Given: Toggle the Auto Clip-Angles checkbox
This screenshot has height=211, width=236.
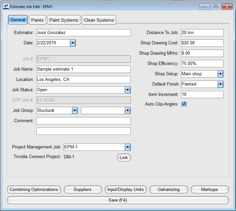Looking at the screenshot, I should click(184, 104).
